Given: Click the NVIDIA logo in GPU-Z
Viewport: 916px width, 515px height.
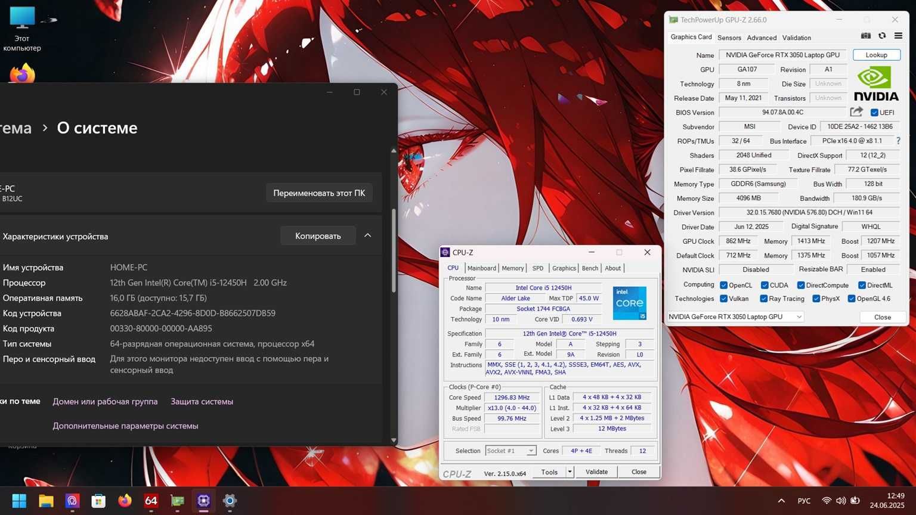Looking at the screenshot, I should (876, 83).
